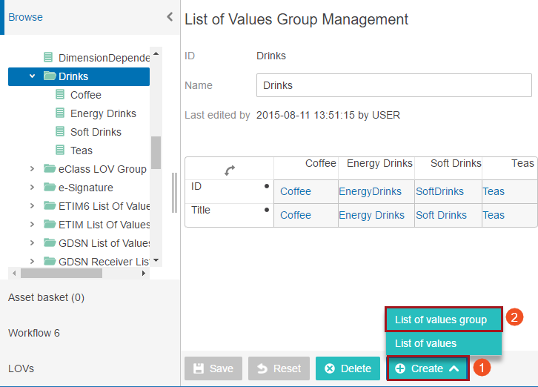Open the Coffee Title link in table
This screenshot has width=538, height=387.
point(296,215)
